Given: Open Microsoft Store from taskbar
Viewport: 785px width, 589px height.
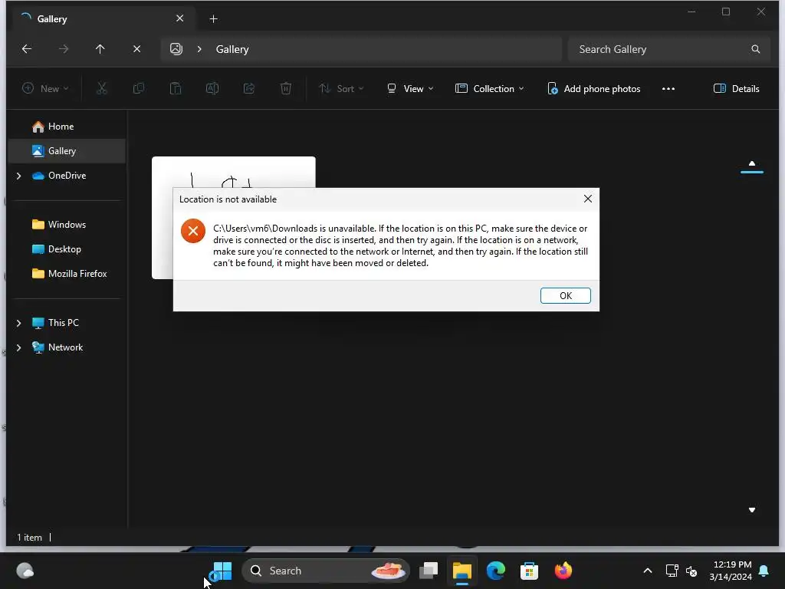Looking at the screenshot, I should (529, 571).
